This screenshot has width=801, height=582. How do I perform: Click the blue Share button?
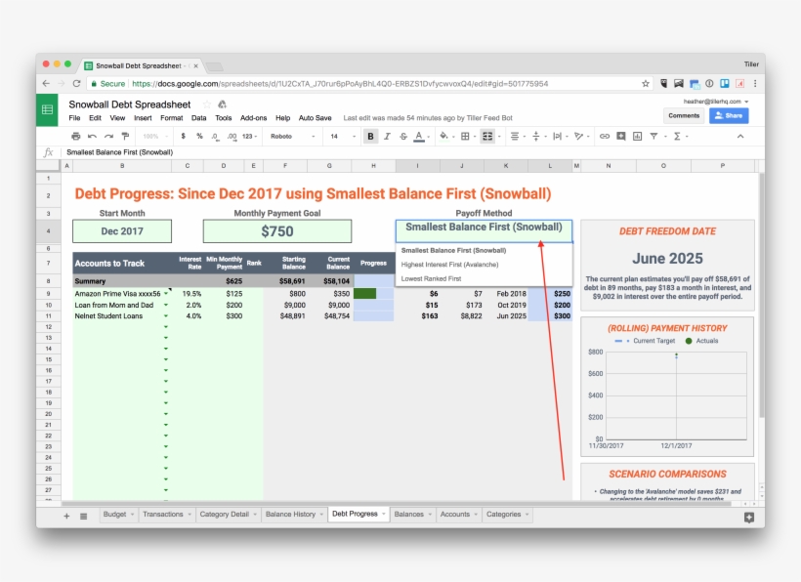[729, 116]
